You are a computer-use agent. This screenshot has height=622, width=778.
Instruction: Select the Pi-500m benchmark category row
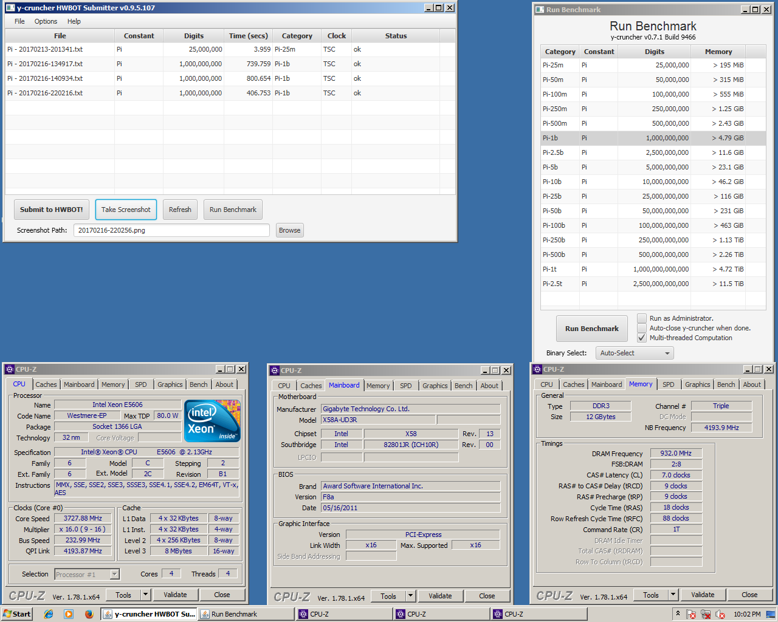(x=653, y=123)
